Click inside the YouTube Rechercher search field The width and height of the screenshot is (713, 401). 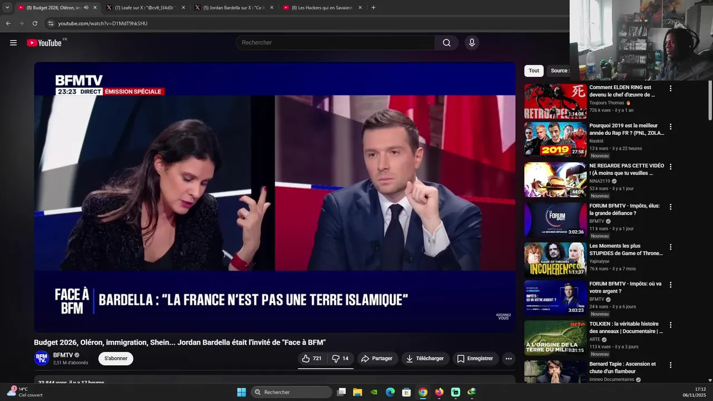point(335,43)
